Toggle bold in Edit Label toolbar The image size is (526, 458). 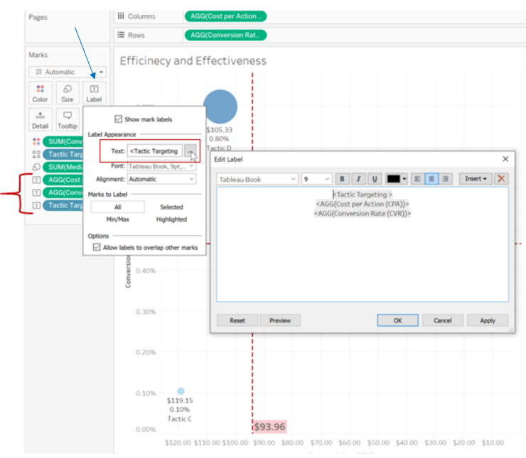[342, 179]
